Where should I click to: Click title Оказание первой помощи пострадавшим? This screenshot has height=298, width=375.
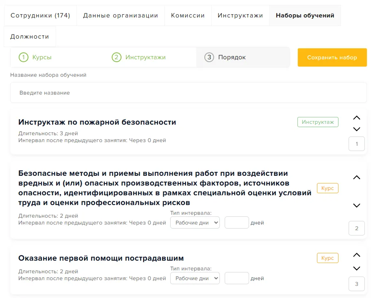[x=101, y=258]
